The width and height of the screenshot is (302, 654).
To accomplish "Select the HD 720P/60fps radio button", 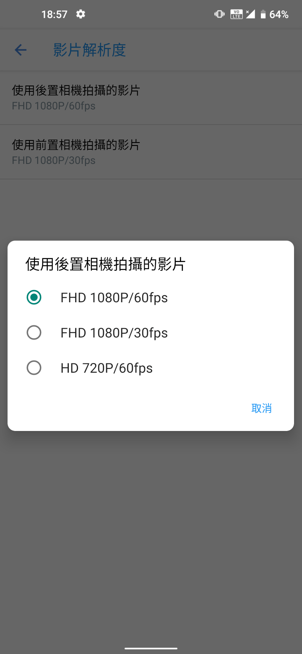I will coord(34,368).
